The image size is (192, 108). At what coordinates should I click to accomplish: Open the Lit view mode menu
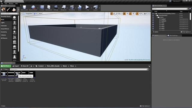click(35, 14)
